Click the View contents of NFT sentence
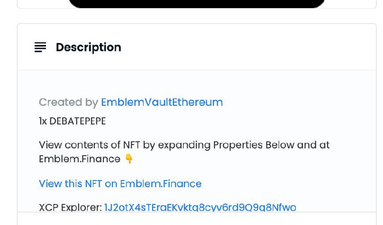The image size is (383, 225). (x=184, y=152)
